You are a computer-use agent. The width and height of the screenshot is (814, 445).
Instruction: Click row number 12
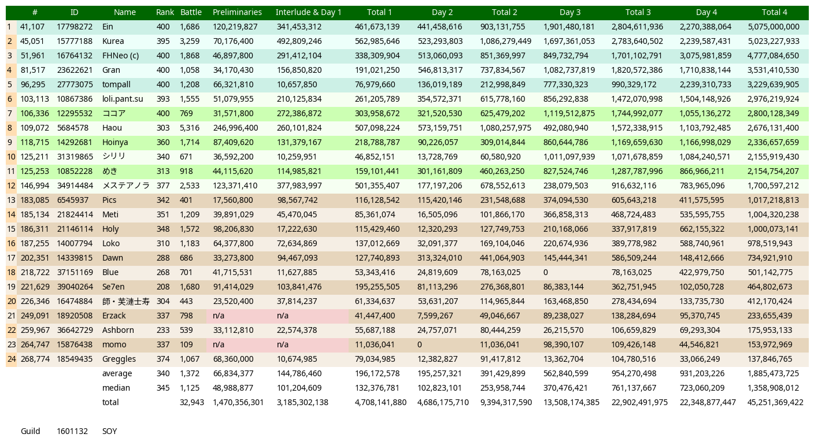(x=11, y=186)
